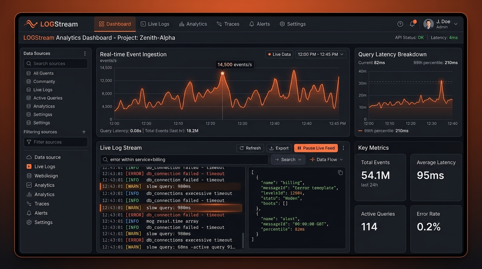The image size is (482, 269).
Task: Open the Total Events metric card
Action: click(x=380, y=178)
